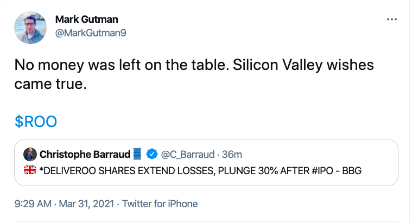Click the 9:29 AM tweet timestamp
Image resolution: width=412 pixels, height=223 pixels.
pos(34,204)
